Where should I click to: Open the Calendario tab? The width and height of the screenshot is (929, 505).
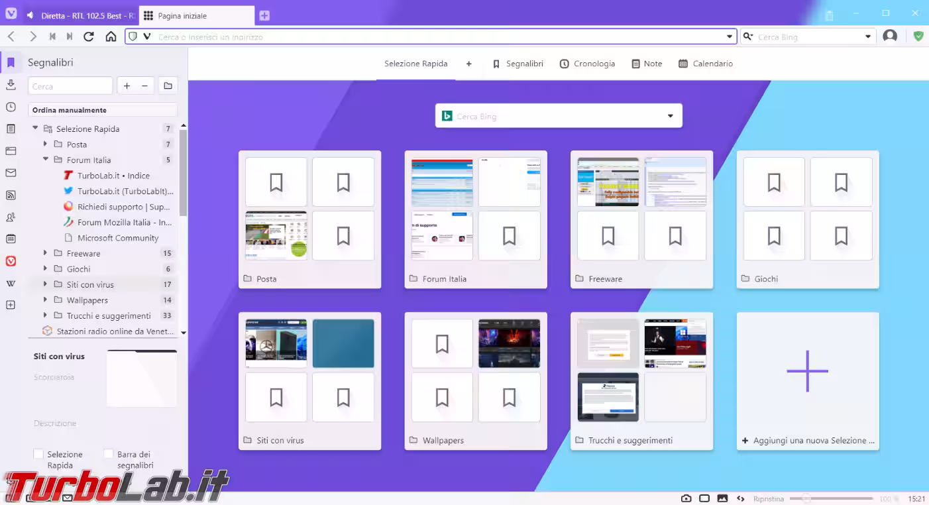(706, 64)
